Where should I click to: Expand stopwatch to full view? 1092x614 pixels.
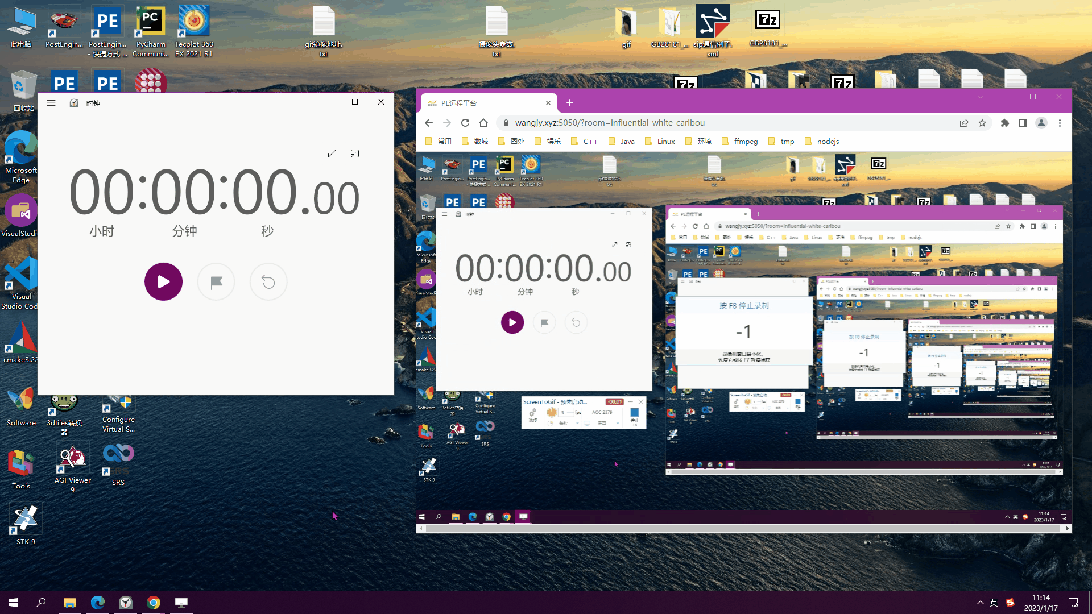[332, 153]
